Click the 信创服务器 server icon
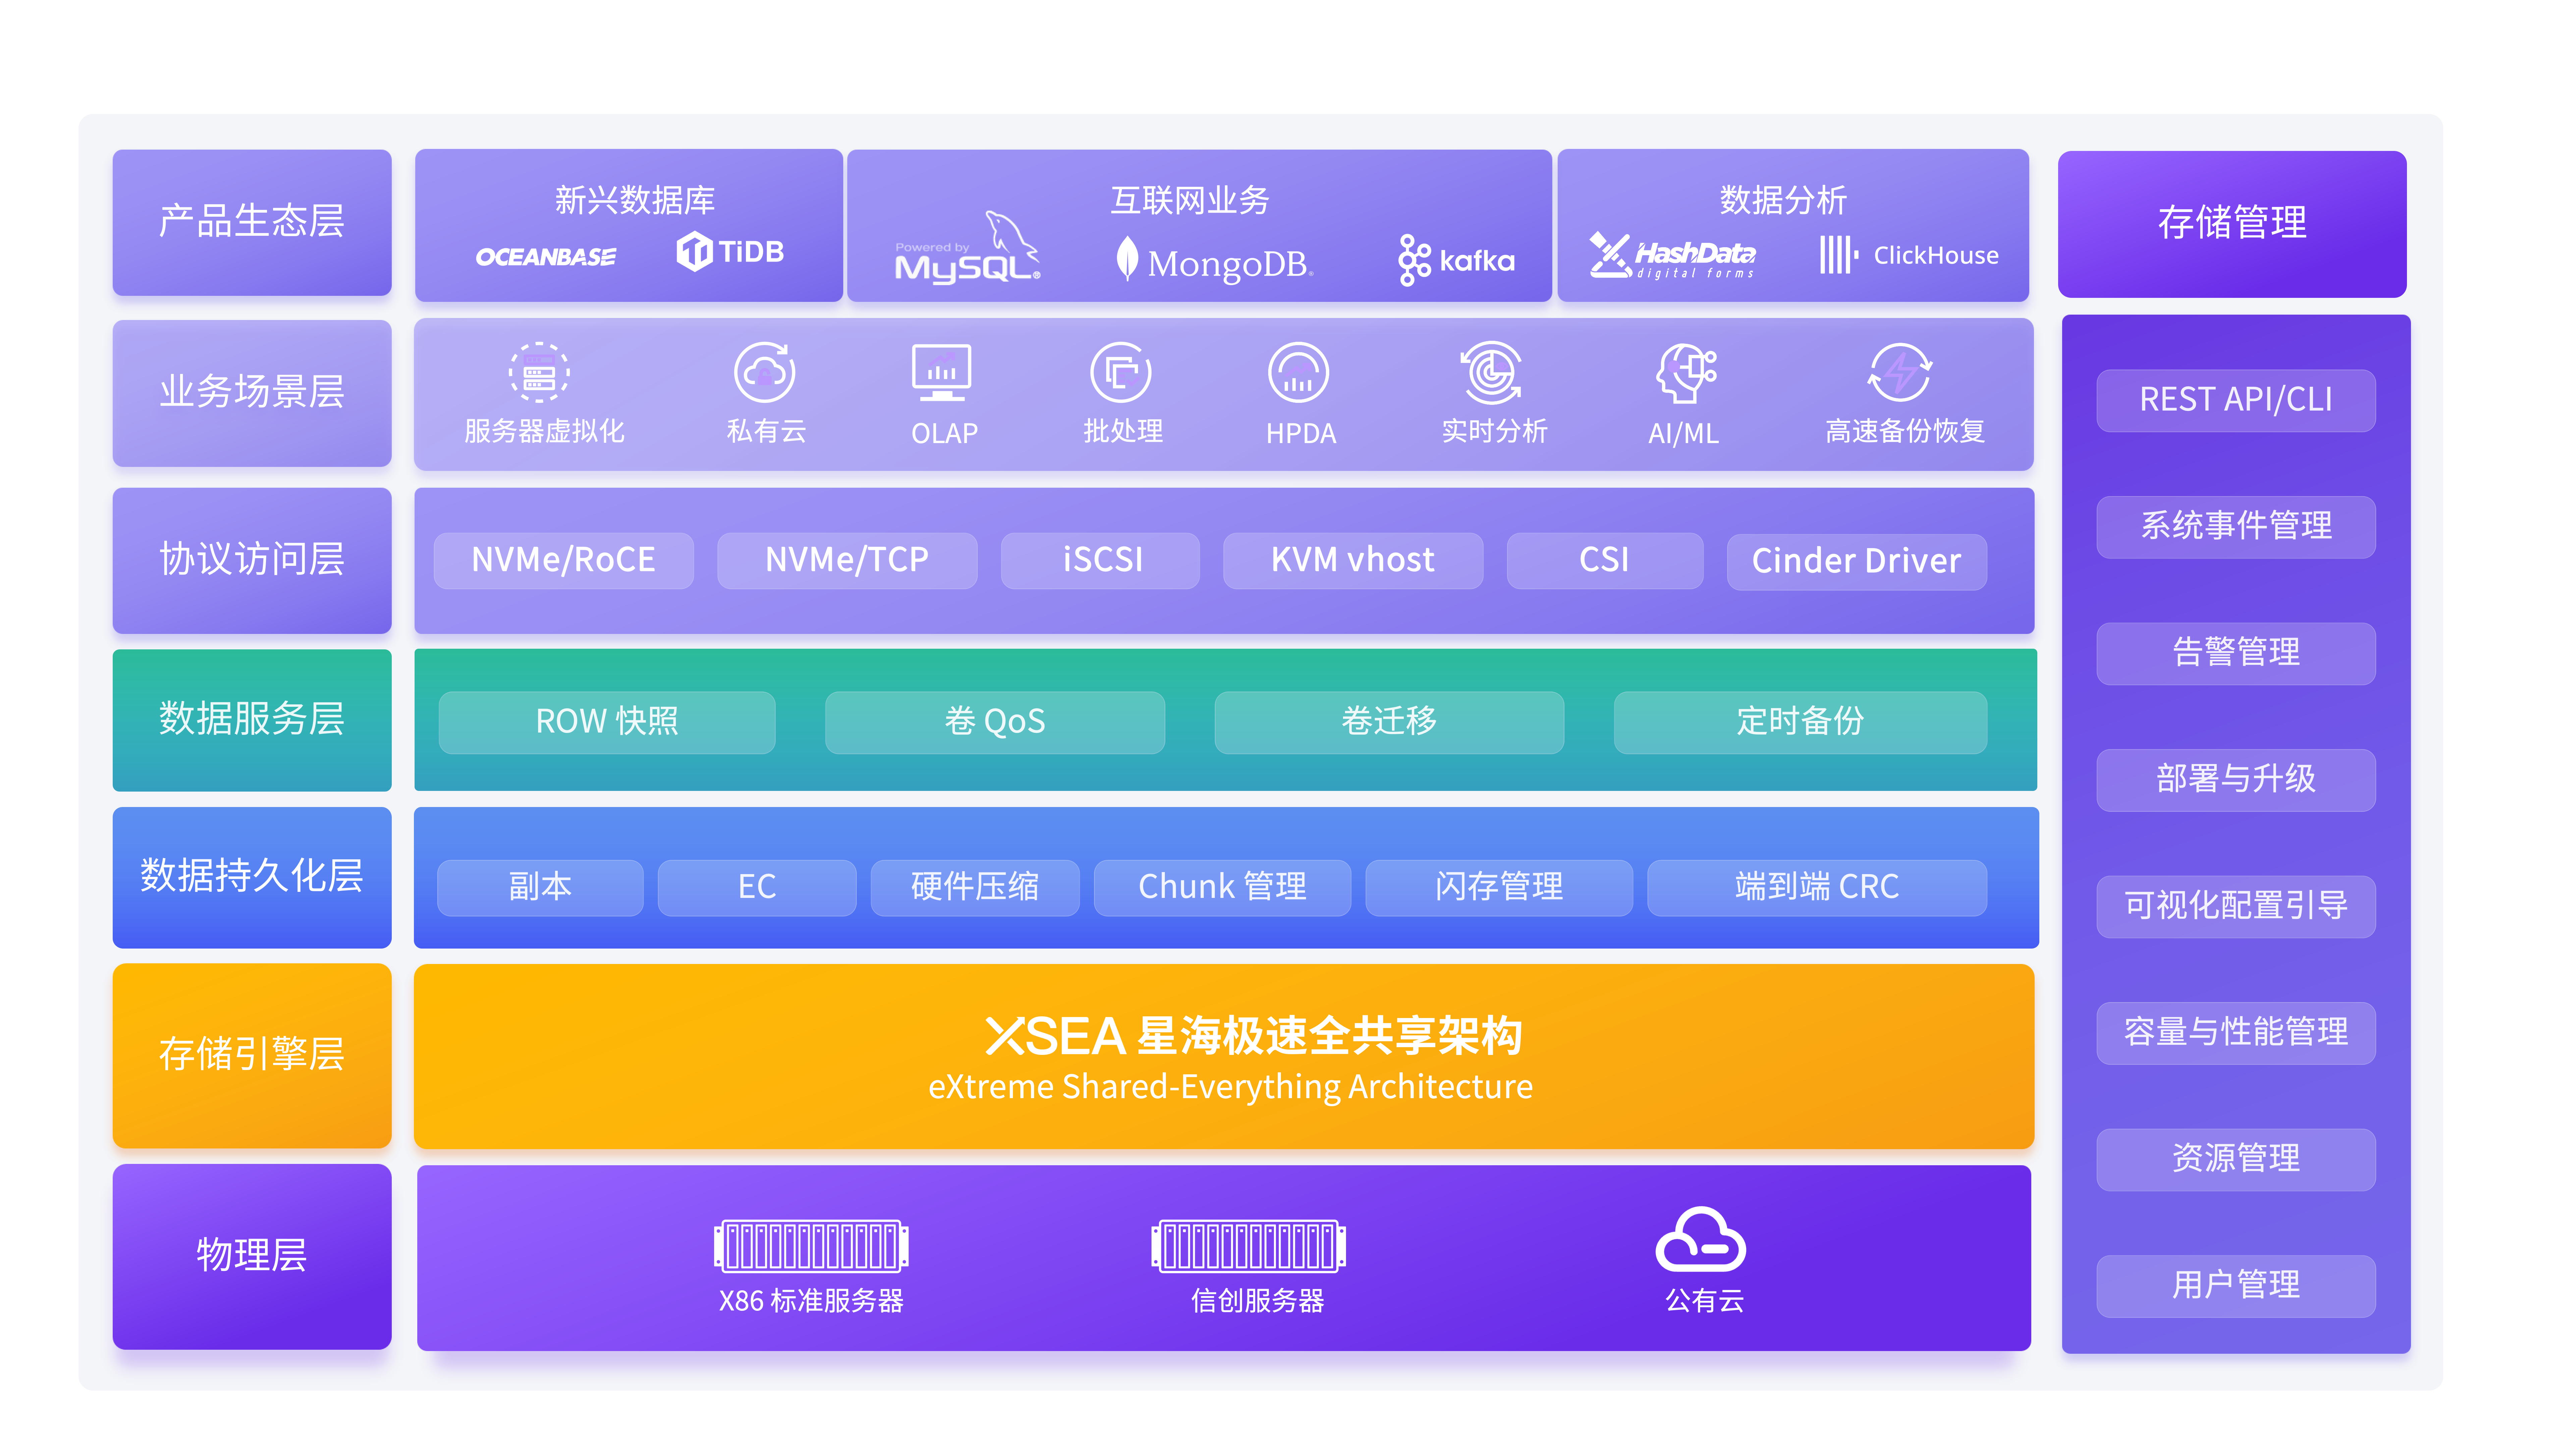 click(x=1248, y=1246)
